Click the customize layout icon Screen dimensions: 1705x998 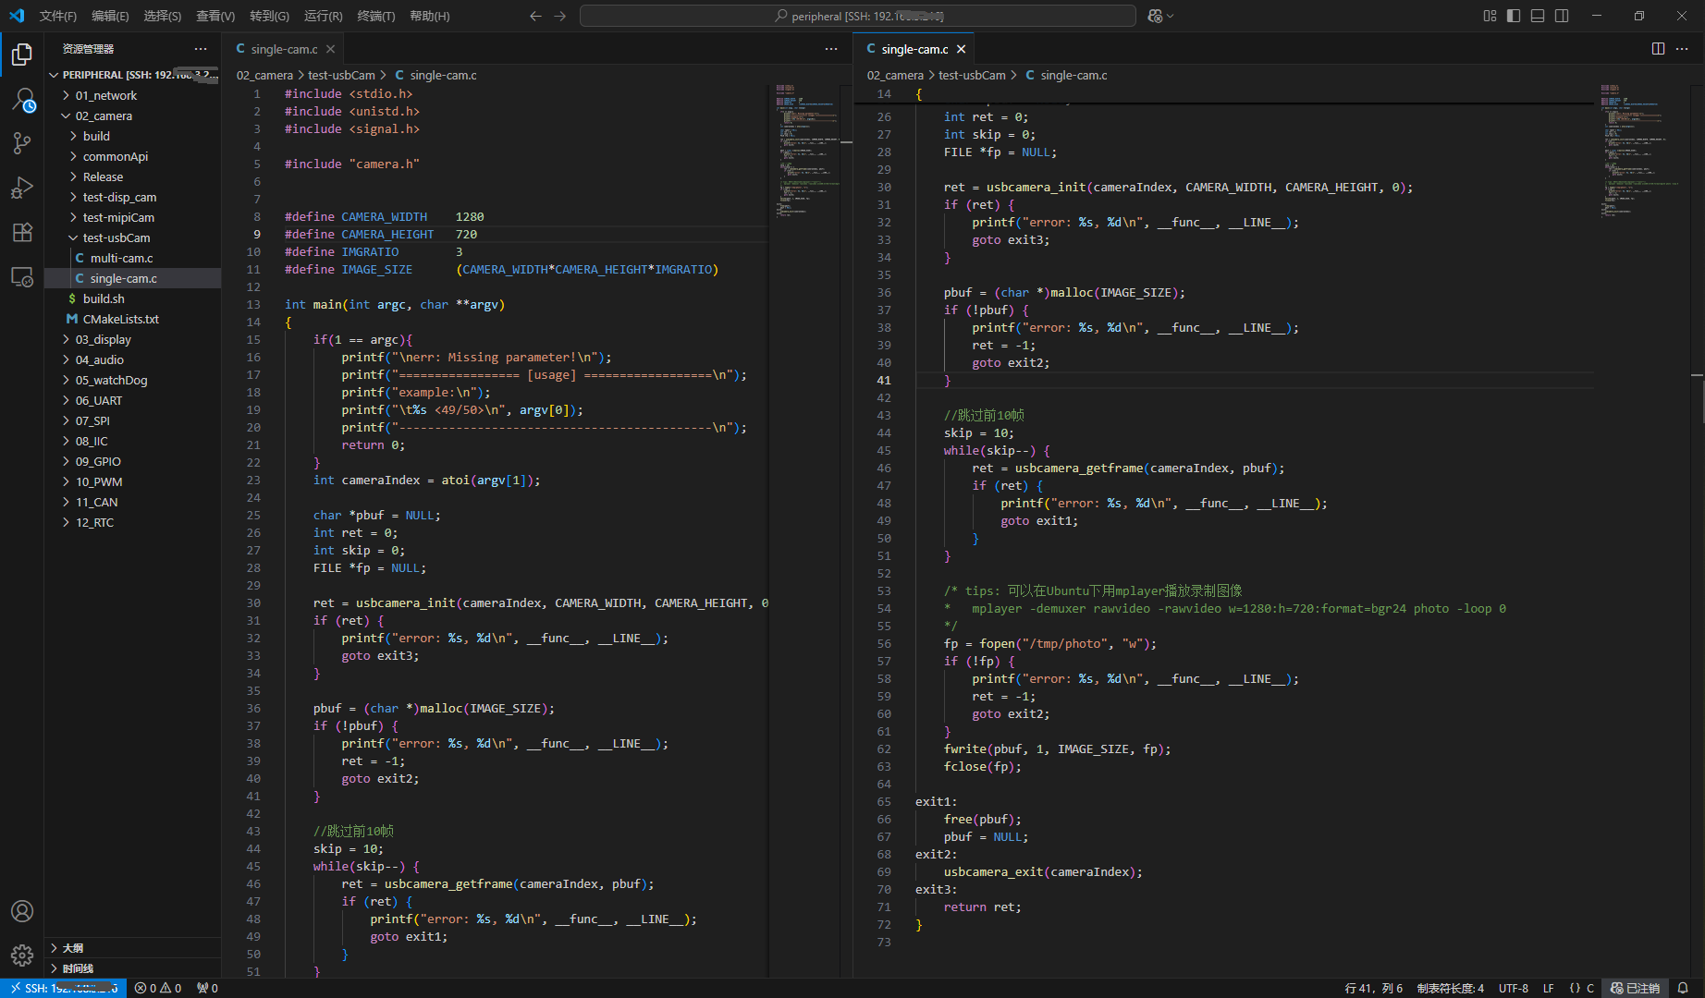coord(1490,16)
